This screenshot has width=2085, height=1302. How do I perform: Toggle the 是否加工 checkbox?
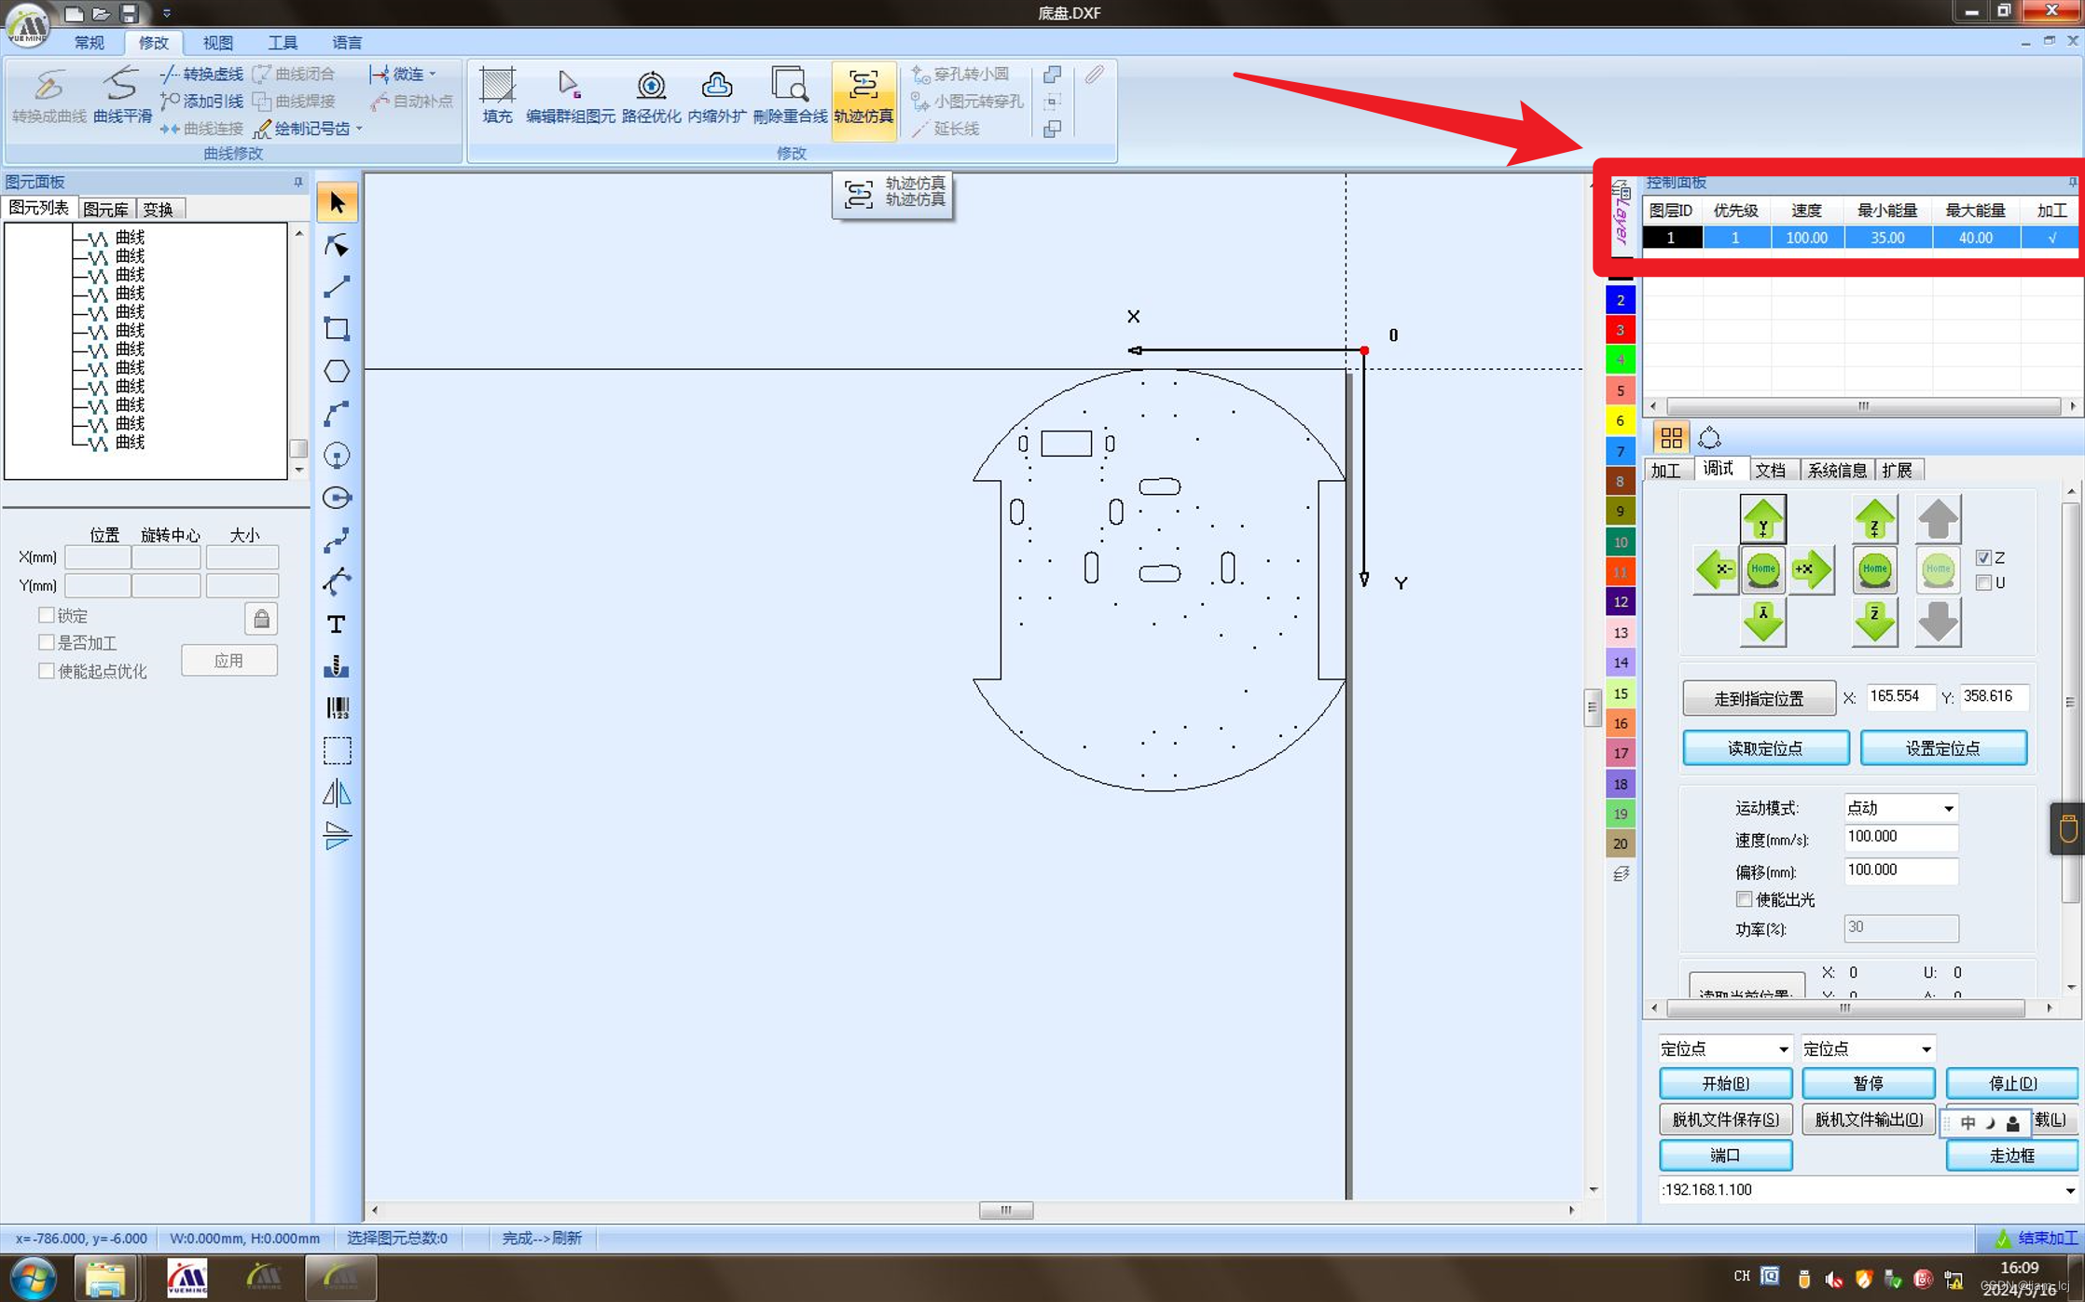pos(46,642)
